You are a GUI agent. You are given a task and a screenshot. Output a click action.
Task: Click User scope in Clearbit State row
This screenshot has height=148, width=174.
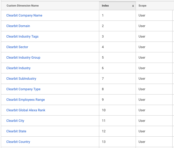tap(142, 131)
